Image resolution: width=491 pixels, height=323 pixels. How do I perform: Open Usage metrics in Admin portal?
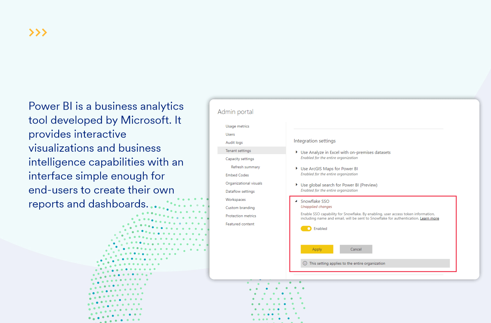pos(237,126)
